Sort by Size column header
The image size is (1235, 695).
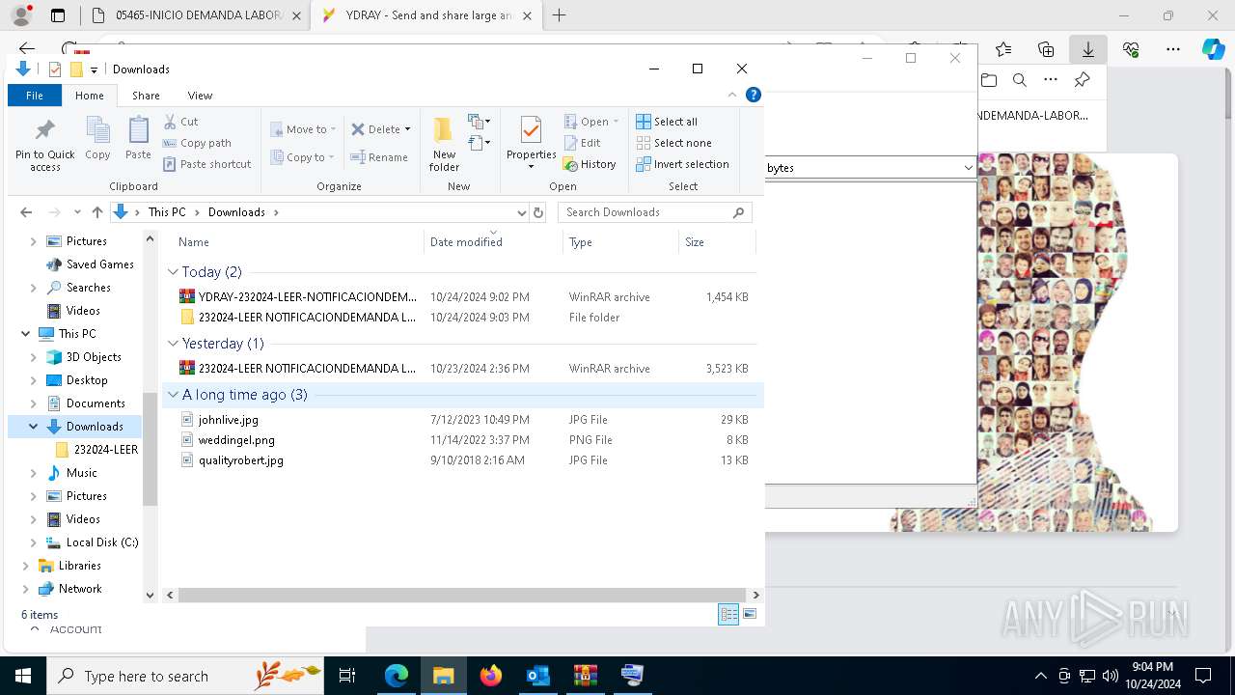(717, 242)
